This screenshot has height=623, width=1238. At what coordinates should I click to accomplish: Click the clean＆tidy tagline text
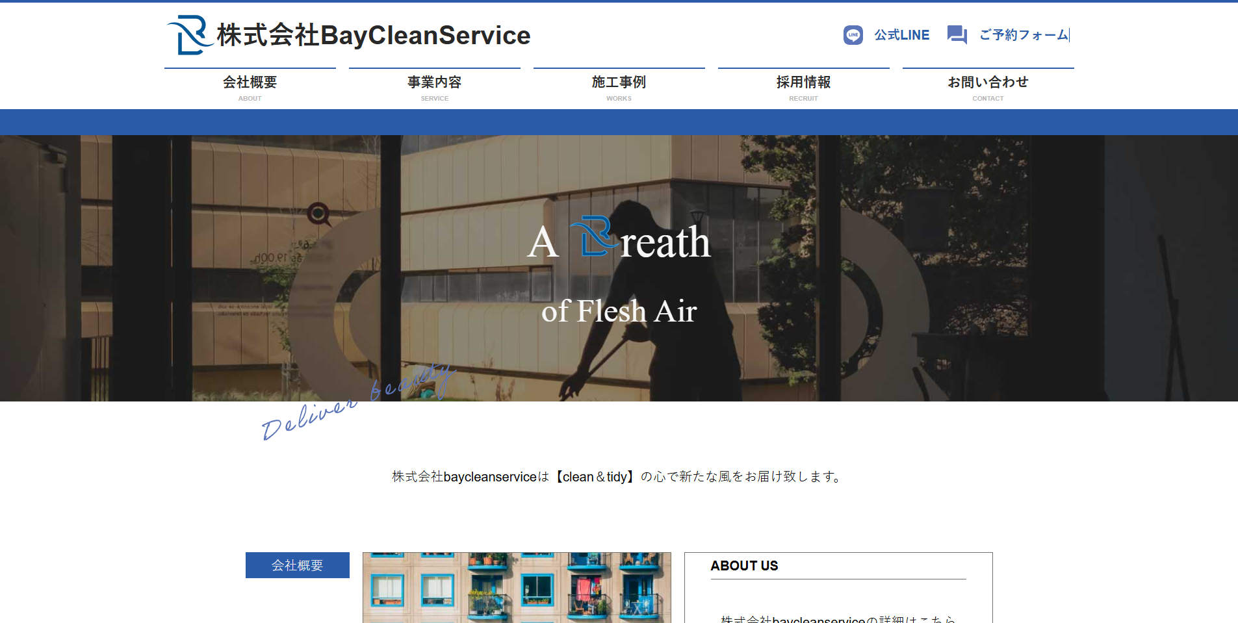click(x=617, y=477)
